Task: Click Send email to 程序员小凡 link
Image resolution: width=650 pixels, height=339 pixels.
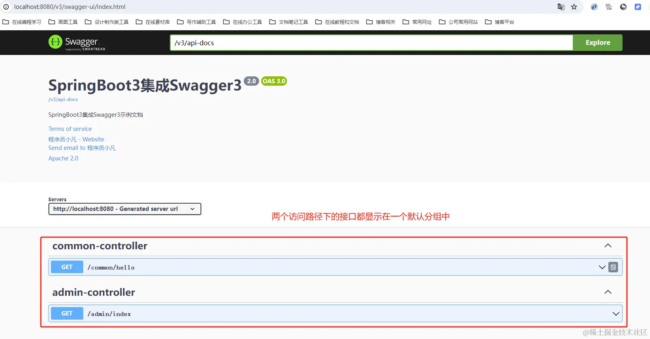Action: click(82, 148)
